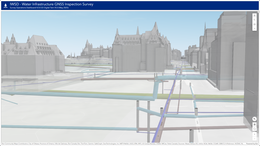Open the map search tool
260x146 pixels.
point(254,20)
